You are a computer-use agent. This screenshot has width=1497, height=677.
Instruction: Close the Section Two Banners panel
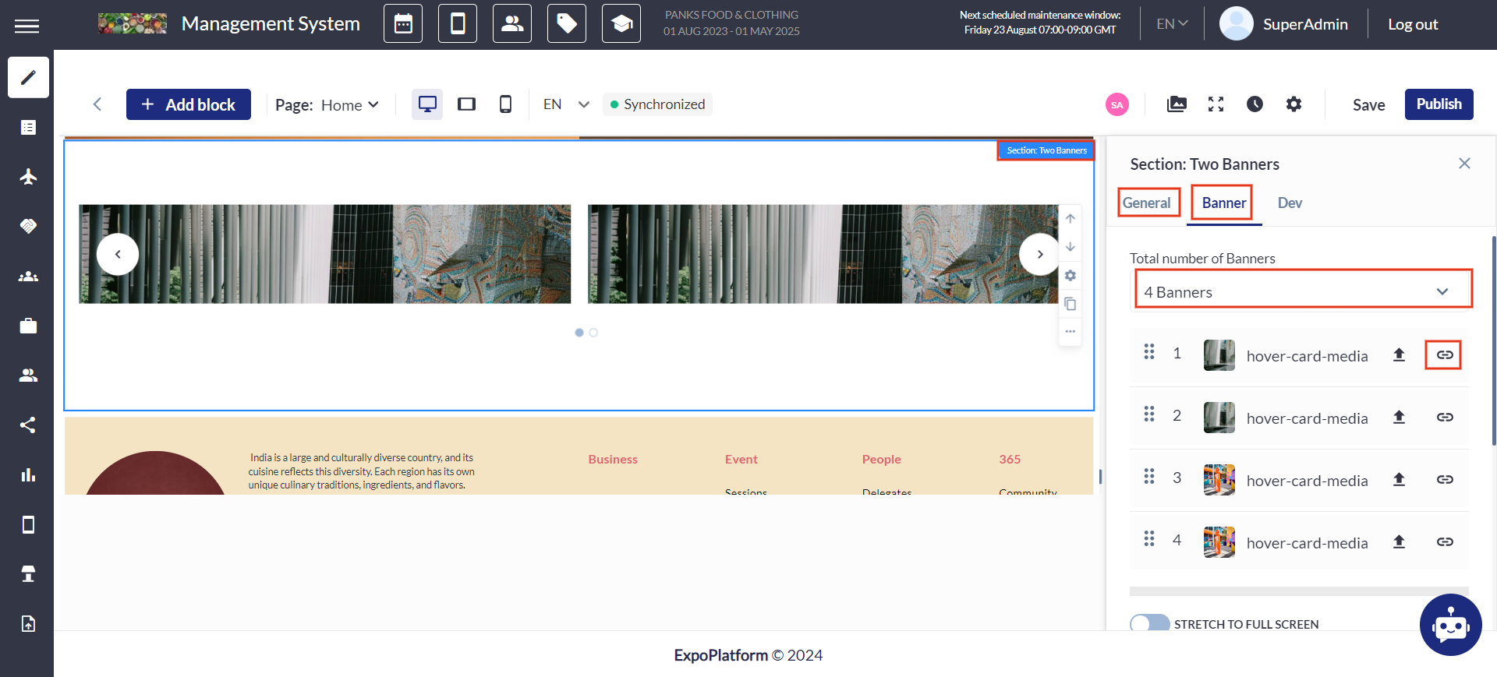point(1464,163)
